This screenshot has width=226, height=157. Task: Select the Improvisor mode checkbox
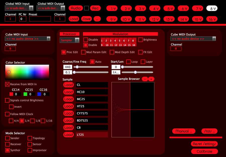30,150
